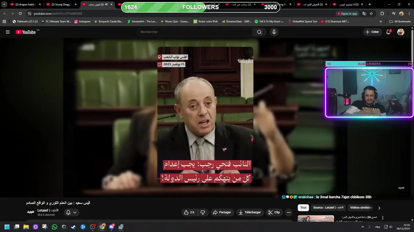Open Snipping Tool from the taskbar
This screenshot has height=232, width=414.
(x=45, y=227)
